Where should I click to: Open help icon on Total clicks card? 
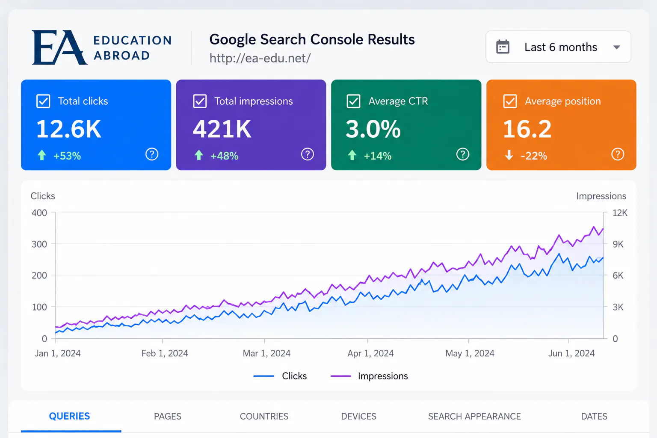pos(152,154)
